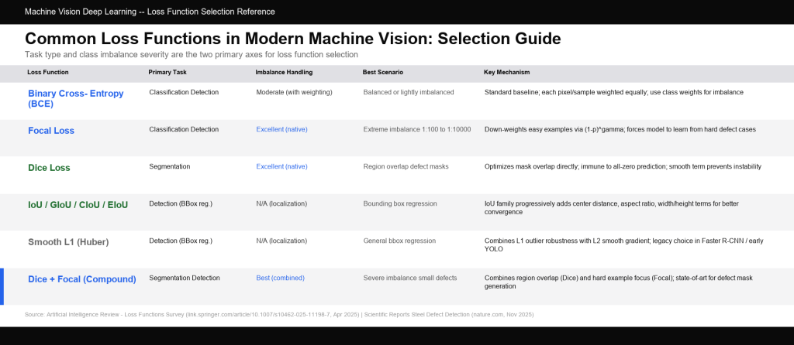Click the Key Mechanism column header
The width and height of the screenshot is (794, 345).
click(x=506, y=72)
